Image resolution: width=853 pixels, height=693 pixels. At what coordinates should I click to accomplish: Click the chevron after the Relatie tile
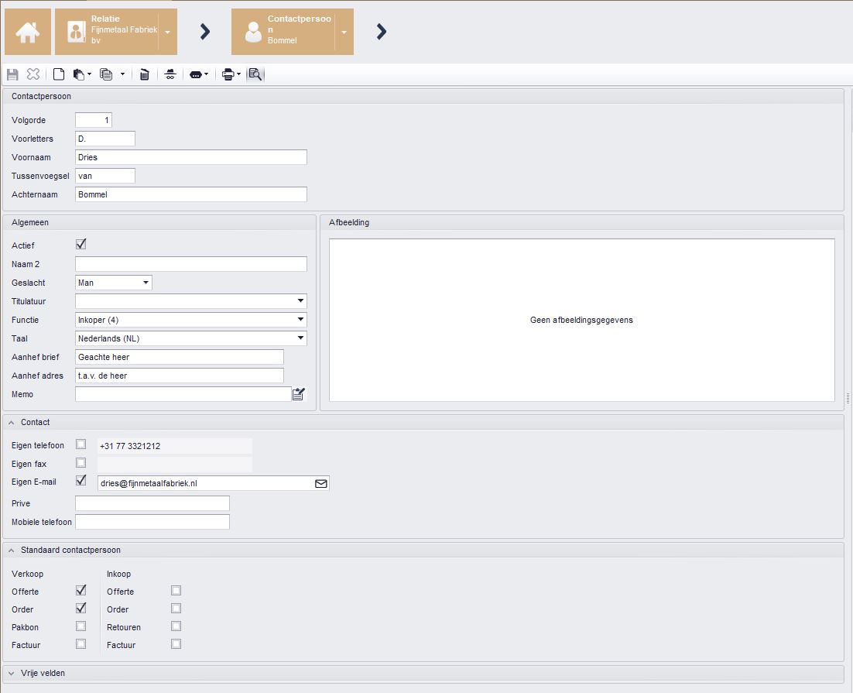[204, 32]
